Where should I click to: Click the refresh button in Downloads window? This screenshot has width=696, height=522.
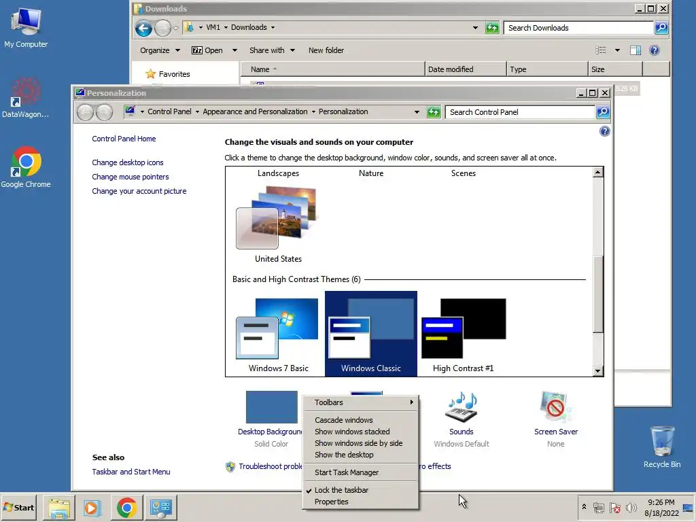click(492, 27)
